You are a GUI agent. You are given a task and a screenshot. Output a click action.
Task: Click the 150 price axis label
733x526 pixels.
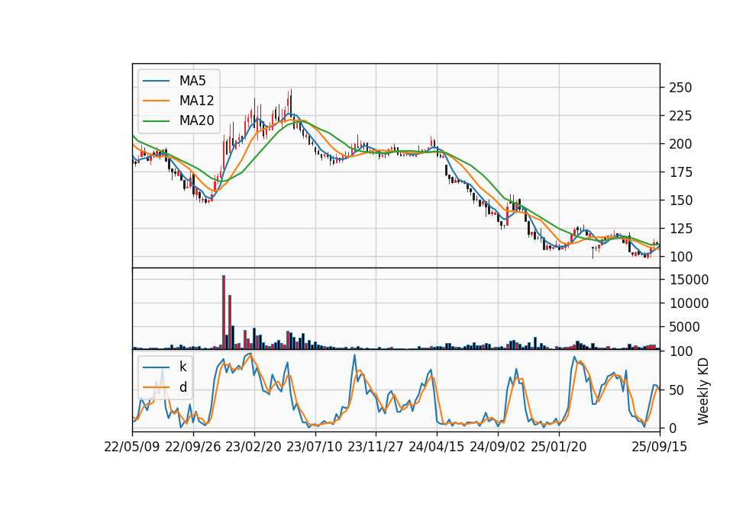(680, 200)
